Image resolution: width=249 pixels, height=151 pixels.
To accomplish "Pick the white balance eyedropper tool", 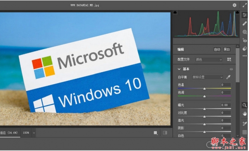I will (228, 77).
